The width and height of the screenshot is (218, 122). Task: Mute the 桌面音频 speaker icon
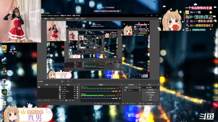(x=116, y=98)
